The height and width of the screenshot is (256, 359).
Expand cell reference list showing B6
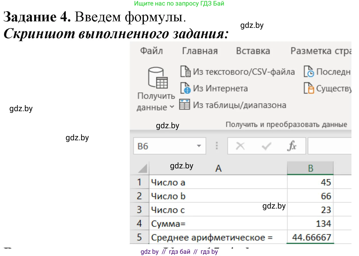point(199,146)
